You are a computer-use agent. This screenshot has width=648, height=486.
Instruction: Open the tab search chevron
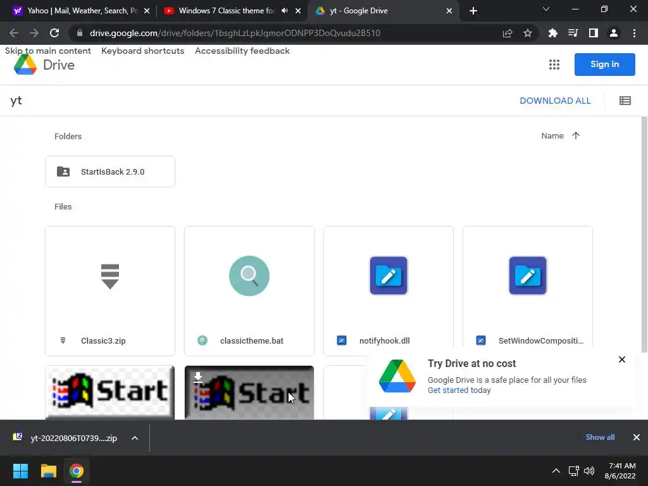click(x=546, y=9)
